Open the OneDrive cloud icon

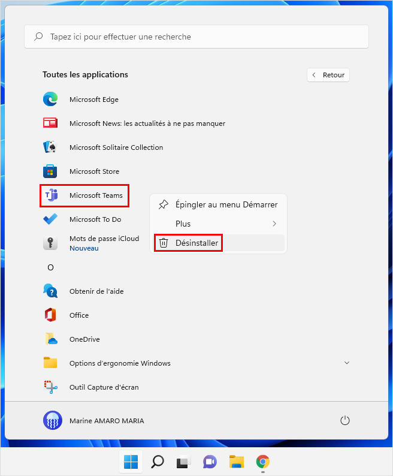(51, 339)
